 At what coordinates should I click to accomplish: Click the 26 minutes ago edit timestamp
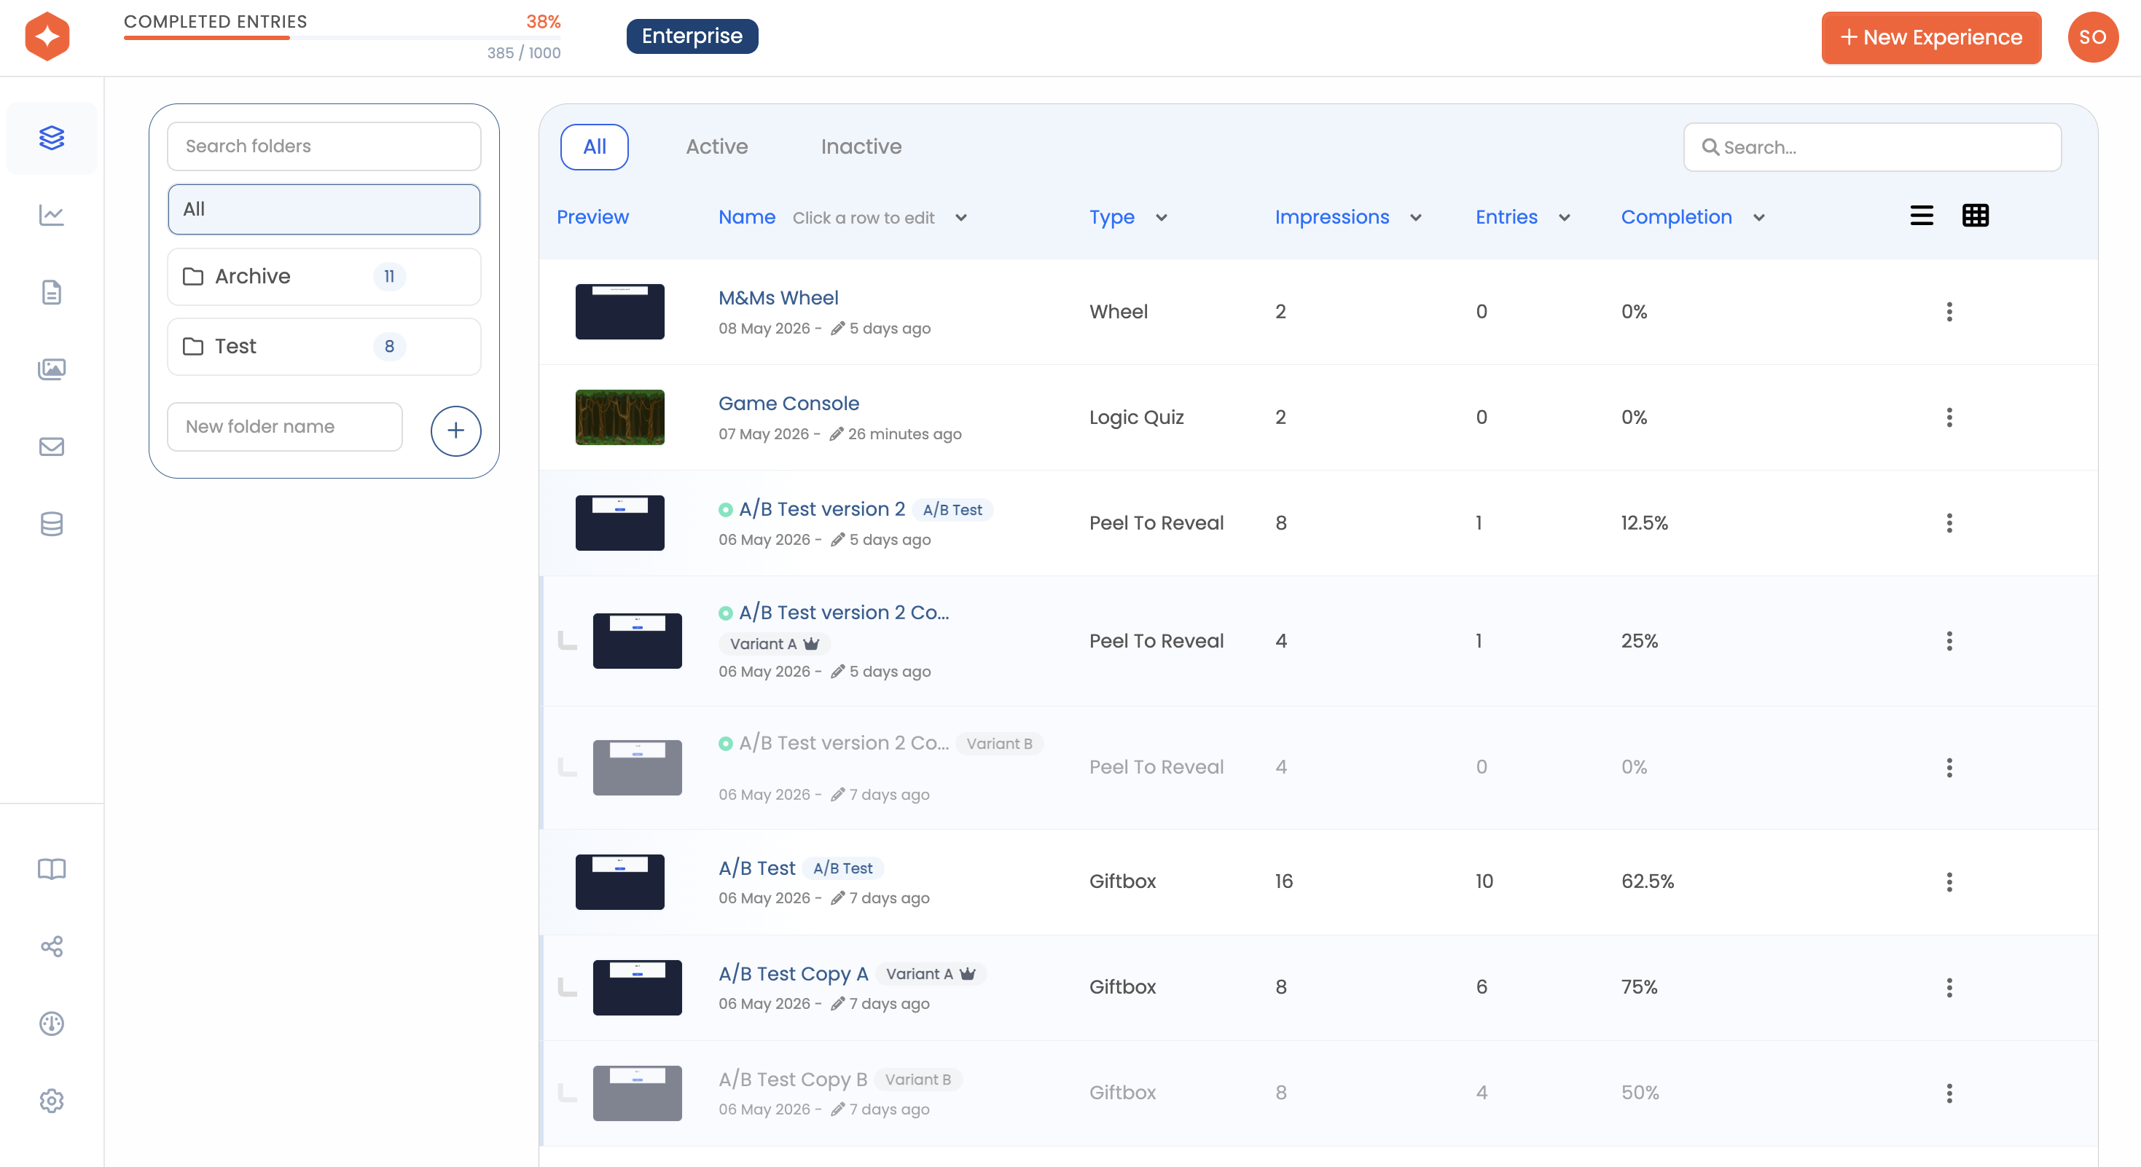(904, 433)
